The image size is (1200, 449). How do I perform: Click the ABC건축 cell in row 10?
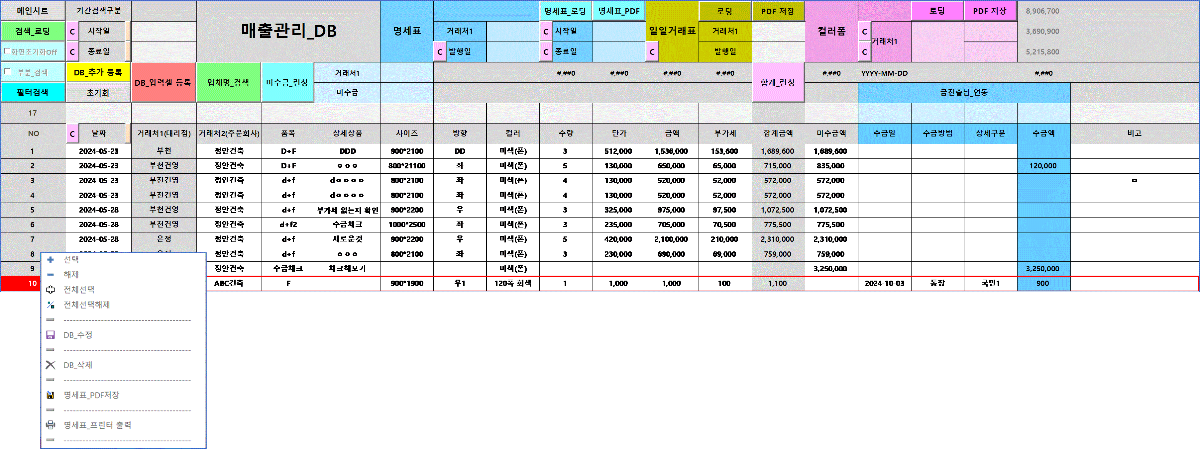229,283
